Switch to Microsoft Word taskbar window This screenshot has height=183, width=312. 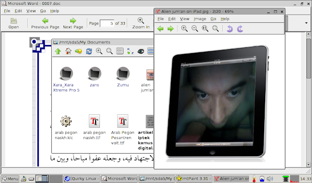[x=119, y=179]
